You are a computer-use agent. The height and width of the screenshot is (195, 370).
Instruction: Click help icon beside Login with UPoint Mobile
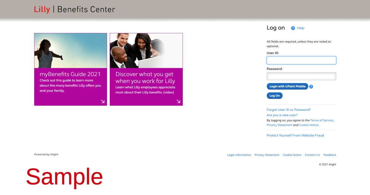tap(311, 87)
